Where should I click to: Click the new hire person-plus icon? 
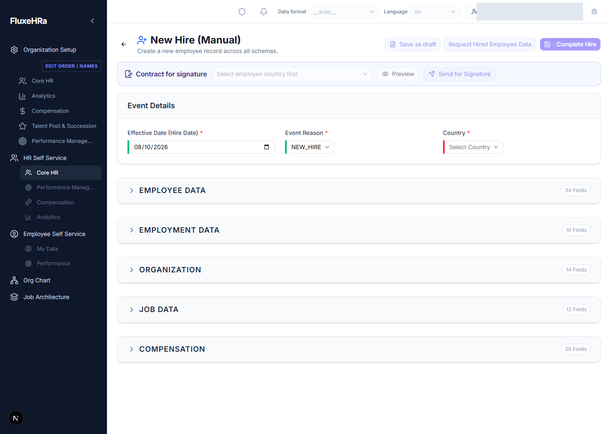click(142, 40)
